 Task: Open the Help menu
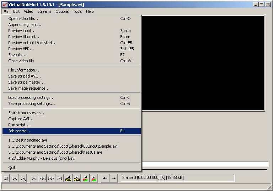pyautogui.click(x=90, y=11)
